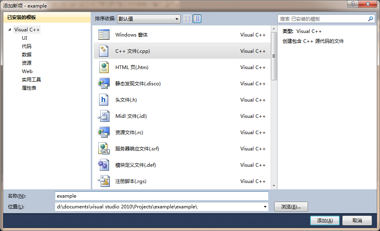Viewport: 380px width, 231px height.
Task: Select the 头文件(.h) template icon
Action: click(103, 100)
